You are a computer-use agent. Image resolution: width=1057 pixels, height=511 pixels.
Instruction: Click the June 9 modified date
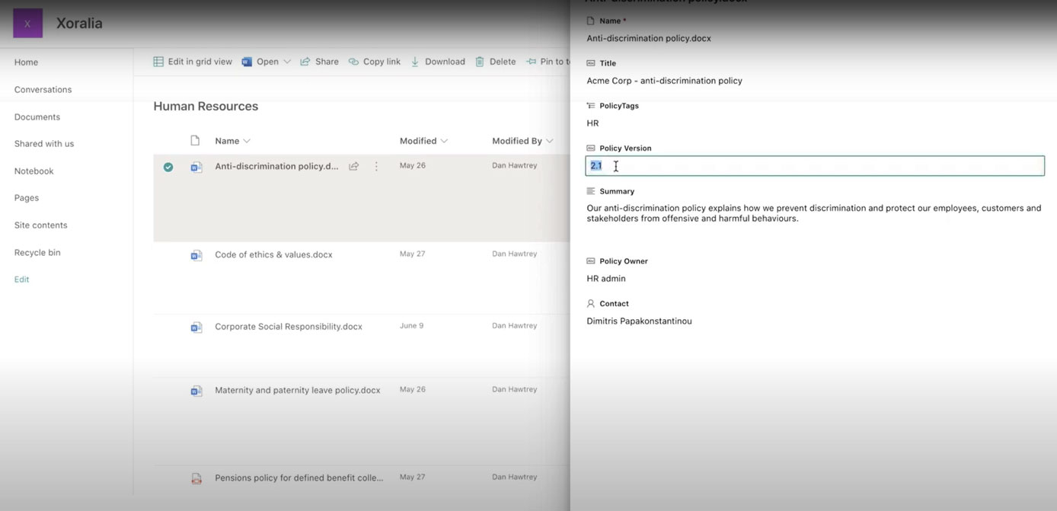pos(411,326)
